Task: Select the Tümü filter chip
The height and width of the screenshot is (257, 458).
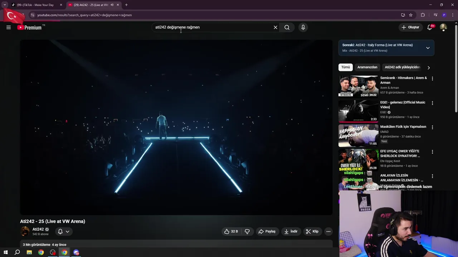Action: click(x=346, y=67)
